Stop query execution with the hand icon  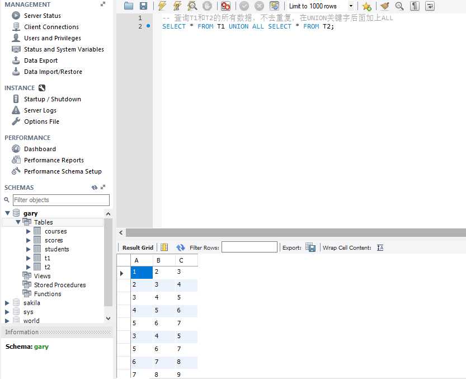click(x=207, y=6)
